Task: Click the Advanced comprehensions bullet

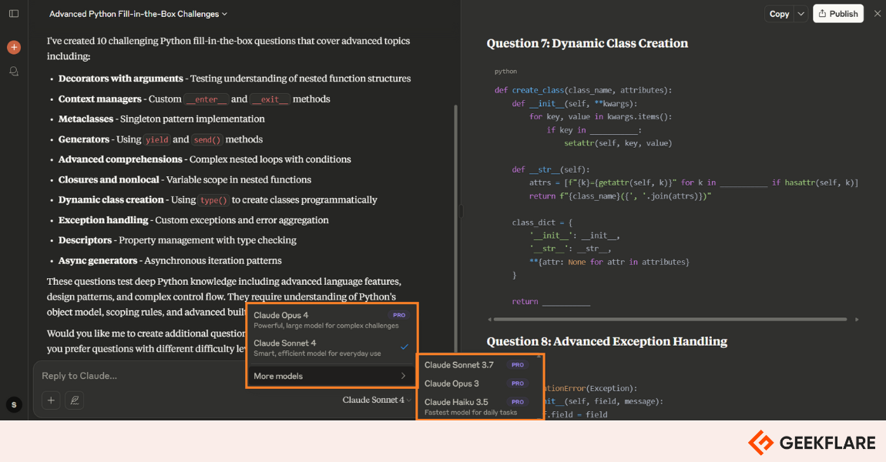Action: pyautogui.click(x=204, y=159)
